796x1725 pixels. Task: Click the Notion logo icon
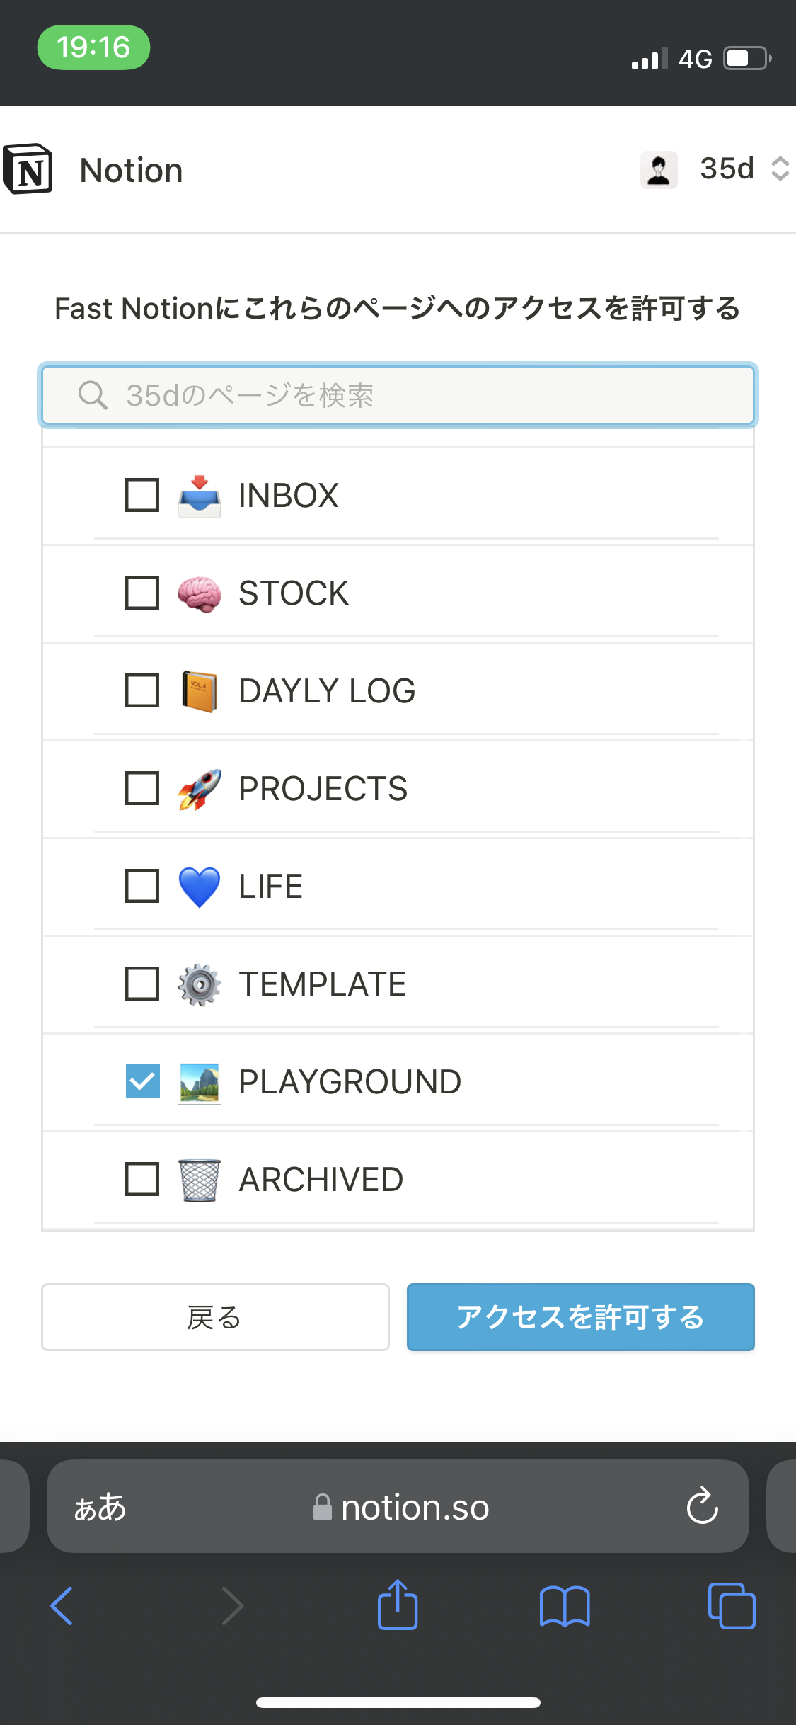point(28,169)
